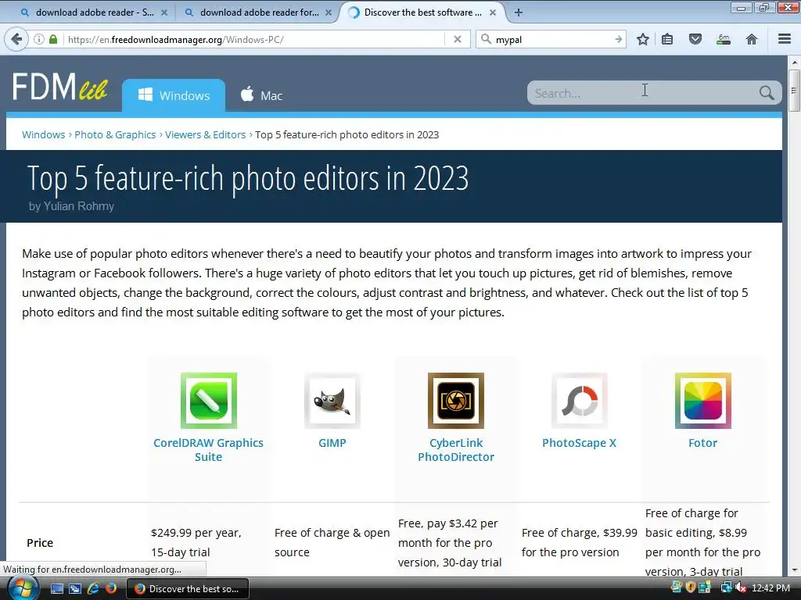
Task: Launch Firefox from quick launch
Action: [x=111, y=588]
